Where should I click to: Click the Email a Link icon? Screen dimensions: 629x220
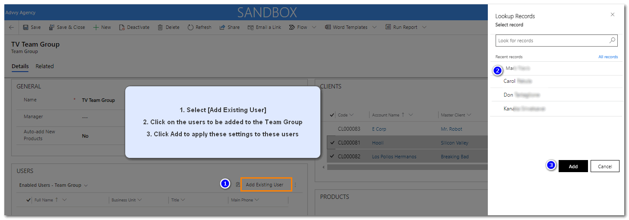tap(250, 27)
